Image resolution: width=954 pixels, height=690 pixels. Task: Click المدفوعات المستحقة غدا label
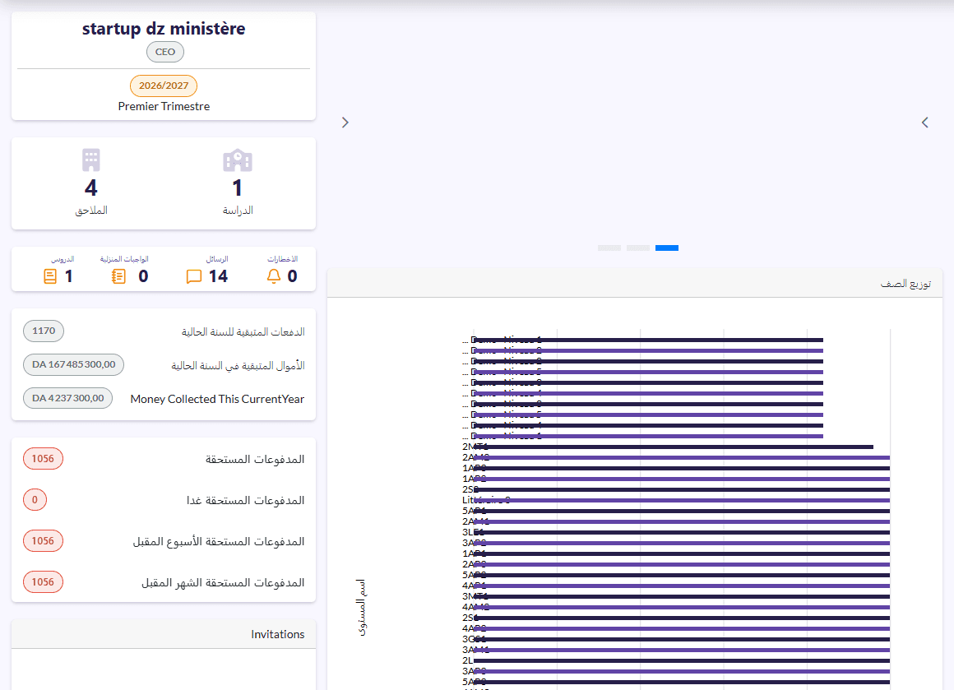point(245,500)
